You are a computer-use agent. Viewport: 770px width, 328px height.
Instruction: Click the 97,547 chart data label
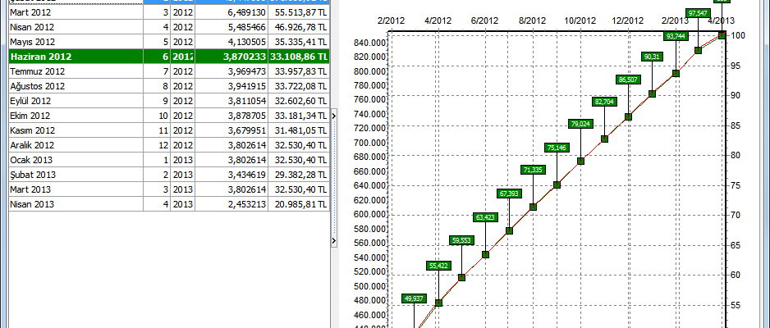[x=699, y=14]
